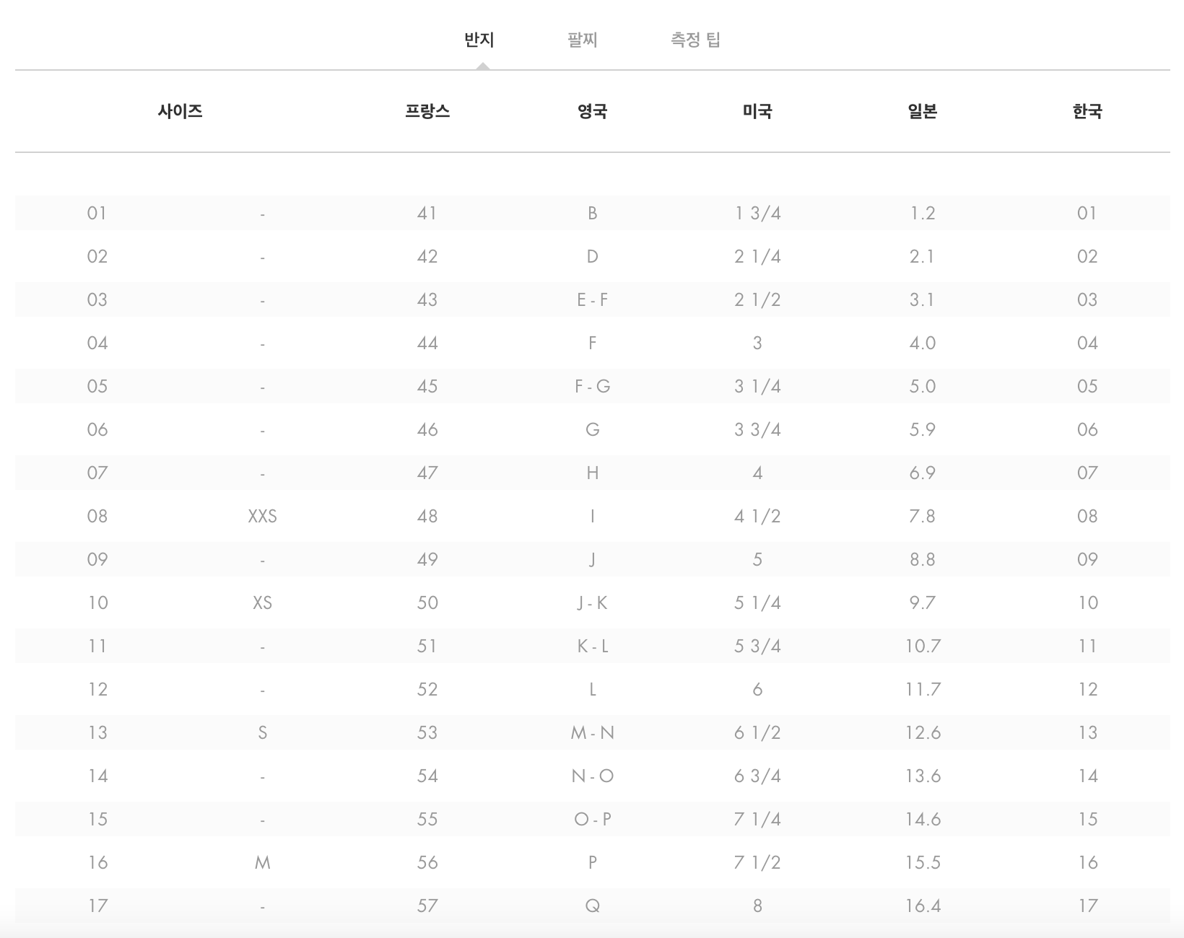Click the France size 53 cell

(x=427, y=733)
